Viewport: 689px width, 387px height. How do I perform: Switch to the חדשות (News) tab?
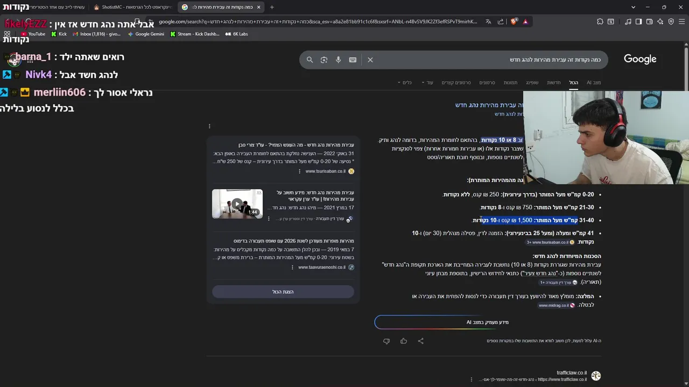point(554,82)
